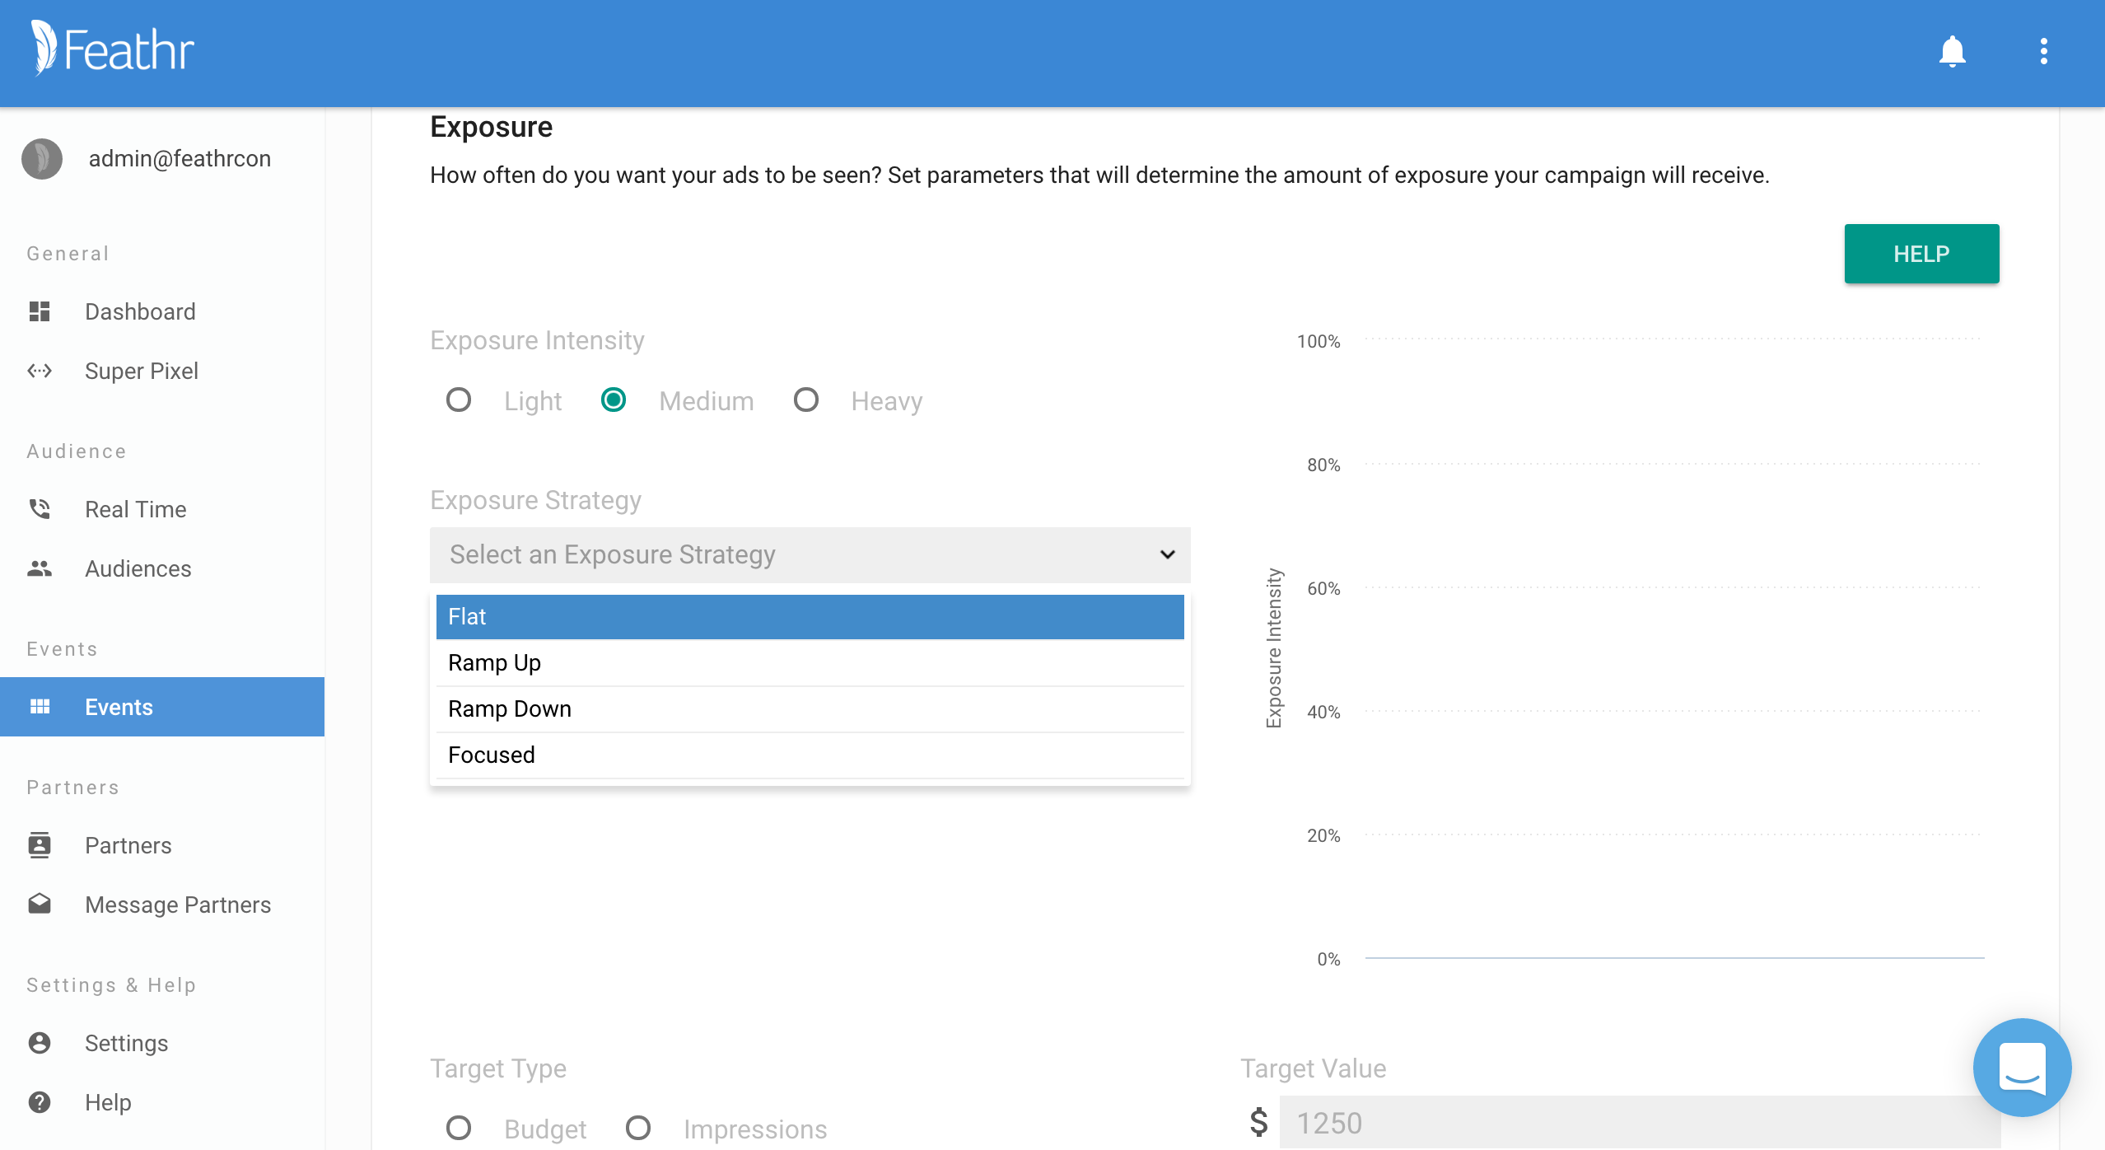The image size is (2105, 1150).
Task: Click the Dashboard grid icon
Action: pos(40,311)
